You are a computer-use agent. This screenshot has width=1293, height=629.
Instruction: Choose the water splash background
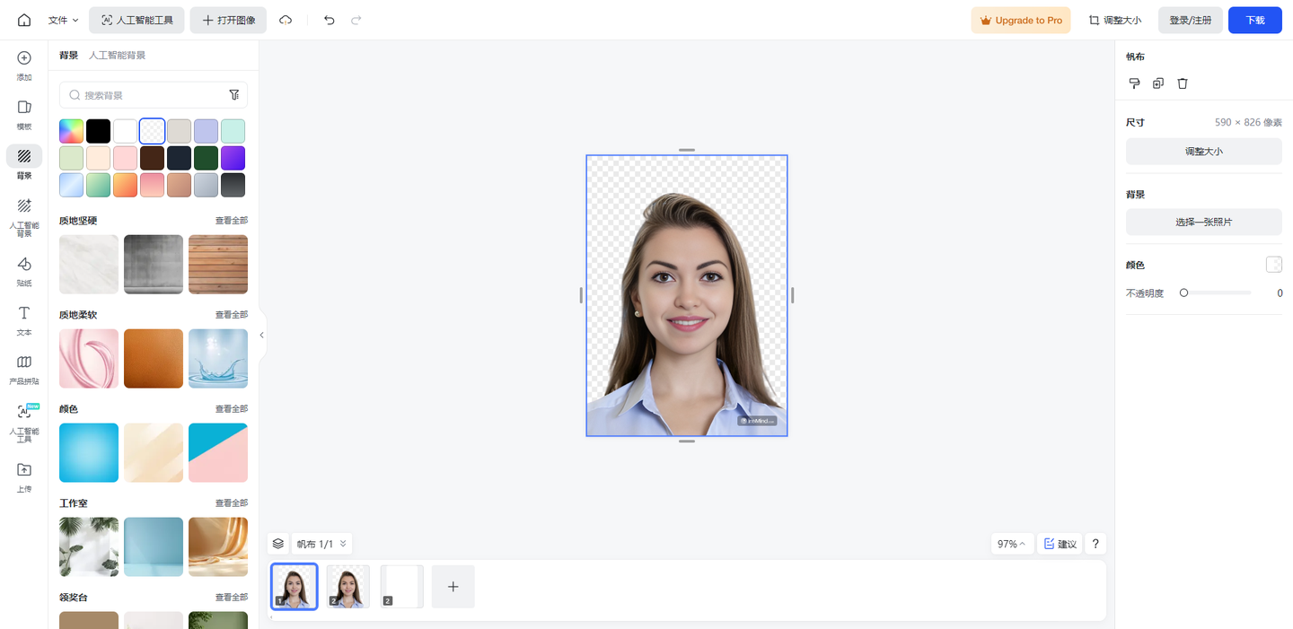[x=218, y=359]
